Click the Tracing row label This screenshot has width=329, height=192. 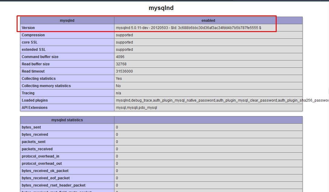click(x=28, y=93)
